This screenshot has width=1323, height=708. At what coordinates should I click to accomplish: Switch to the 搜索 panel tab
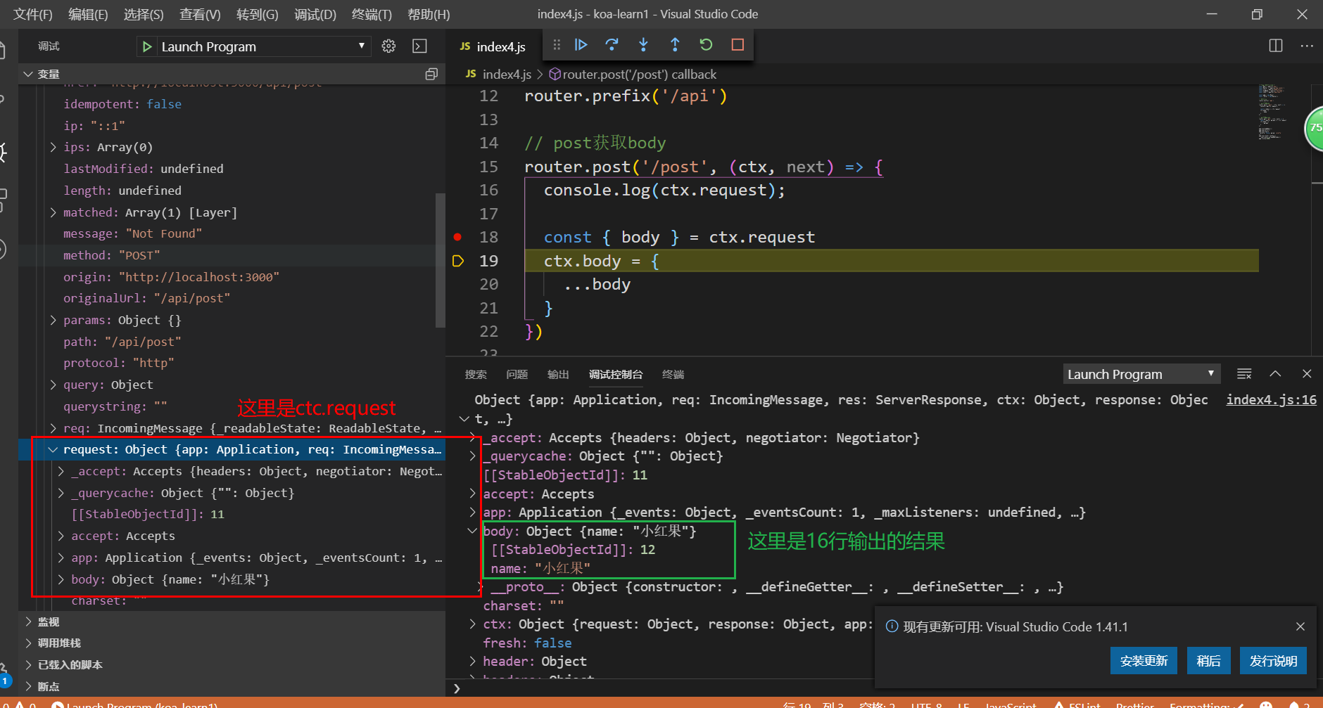(x=476, y=374)
